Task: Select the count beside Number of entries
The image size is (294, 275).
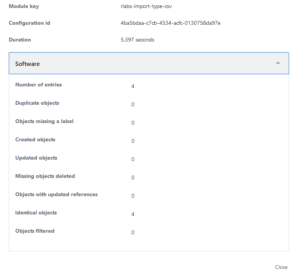Action: tap(133, 86)
